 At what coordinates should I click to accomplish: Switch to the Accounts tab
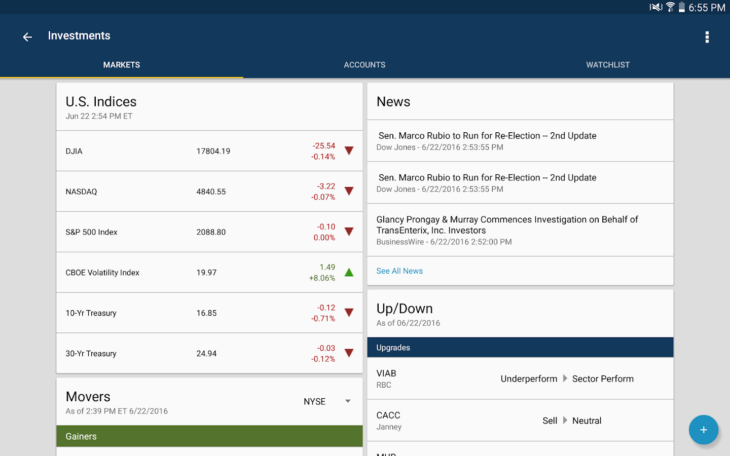point(364,65)
